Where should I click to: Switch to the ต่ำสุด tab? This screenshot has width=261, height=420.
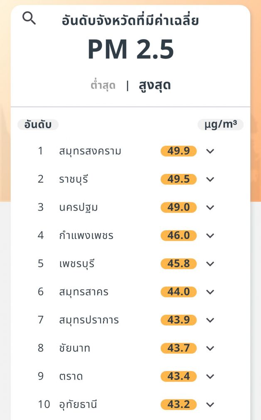[x=103, y=86]
